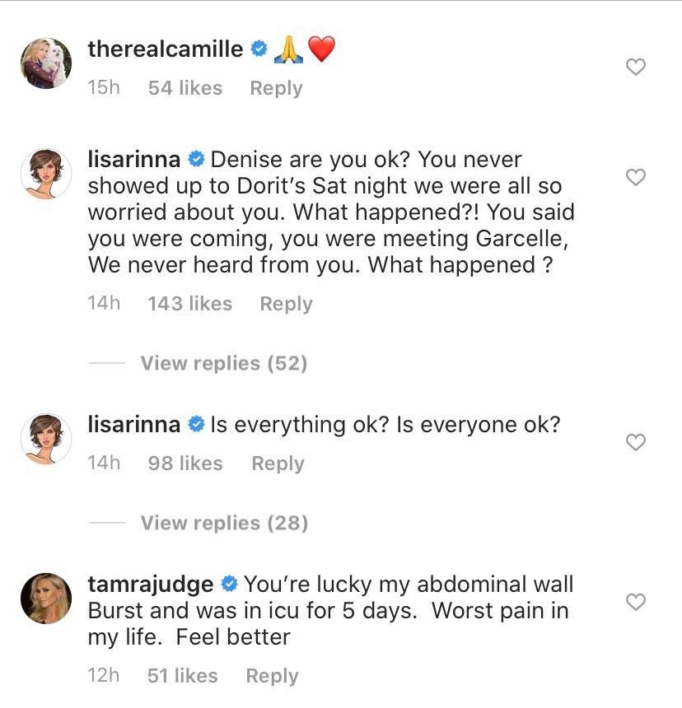This screenshot has width=682, height=708.
Task: Open lisarinna's avatar on 'Is everything ok?' comment
Action: click(45, 439)
